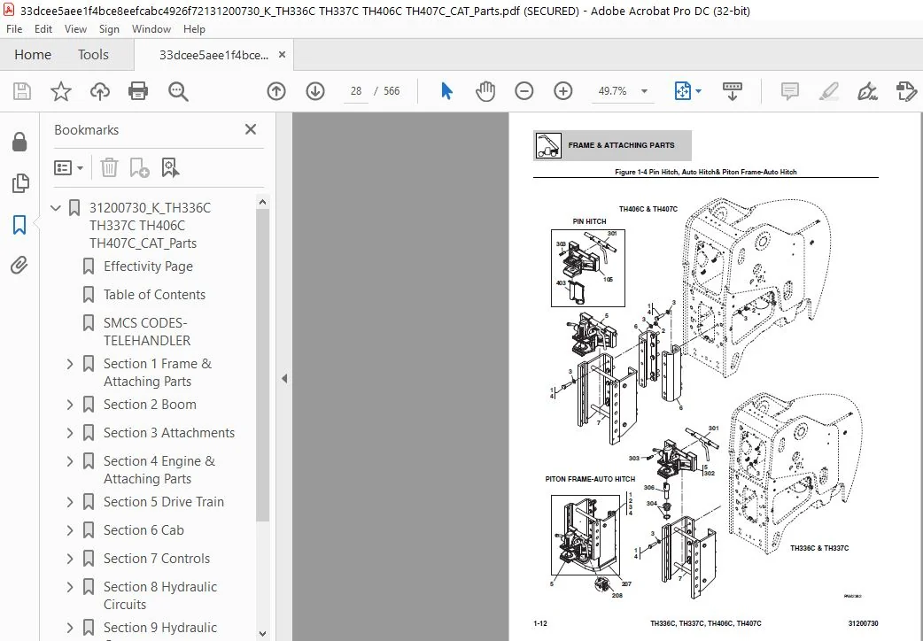
Task: Open the File menu
Action: (x=14, y=29)
